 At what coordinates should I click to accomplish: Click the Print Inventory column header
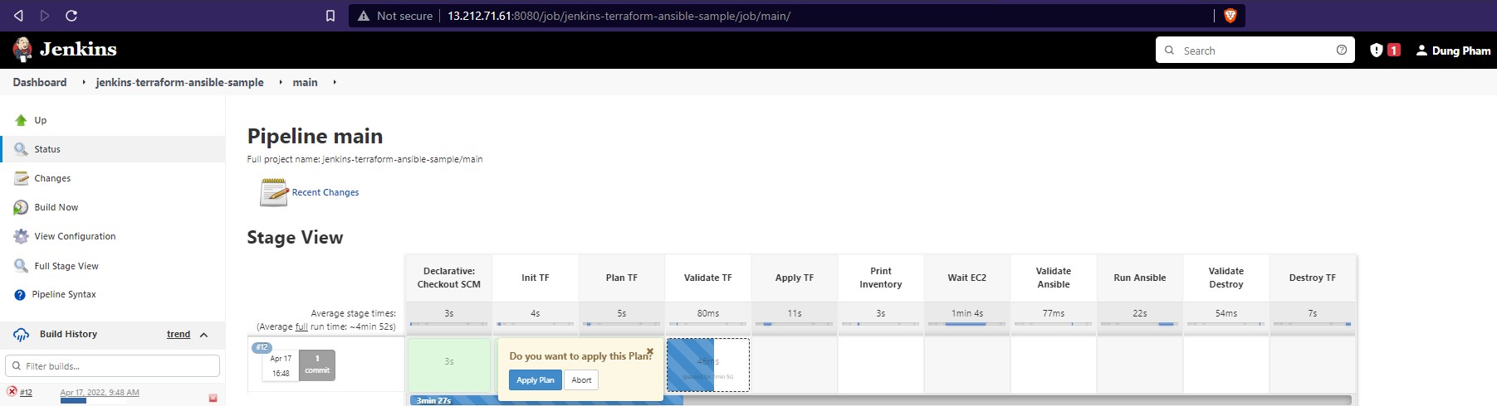[x=881, y=278]
